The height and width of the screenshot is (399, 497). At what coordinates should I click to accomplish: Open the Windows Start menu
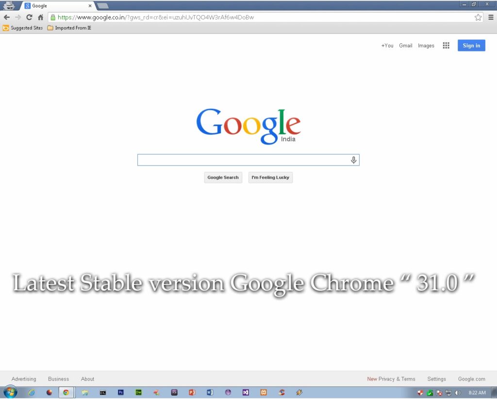tap(10, 392)
